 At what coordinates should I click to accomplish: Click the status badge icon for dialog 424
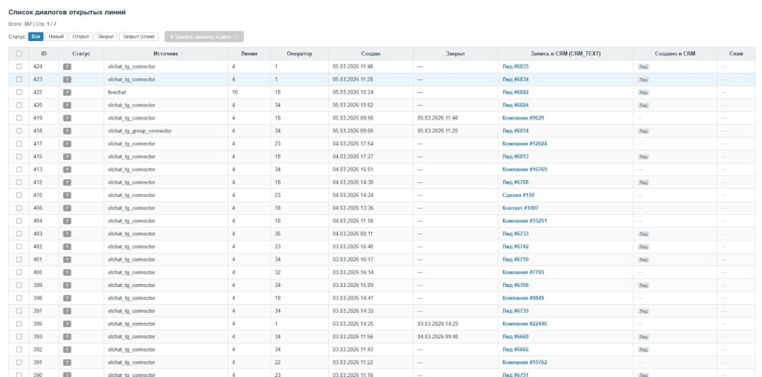point(67,67)
